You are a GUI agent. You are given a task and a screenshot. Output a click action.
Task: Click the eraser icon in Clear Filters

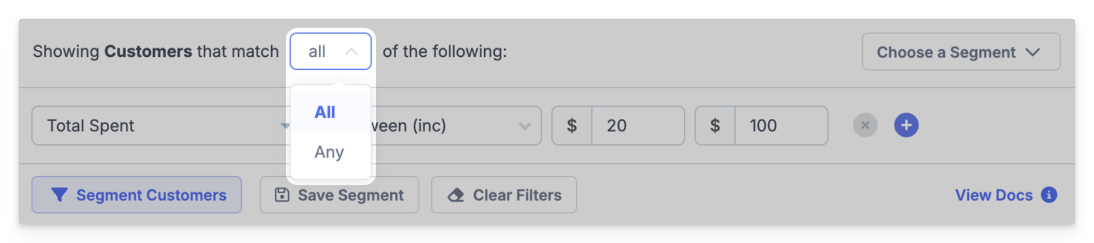456,195
